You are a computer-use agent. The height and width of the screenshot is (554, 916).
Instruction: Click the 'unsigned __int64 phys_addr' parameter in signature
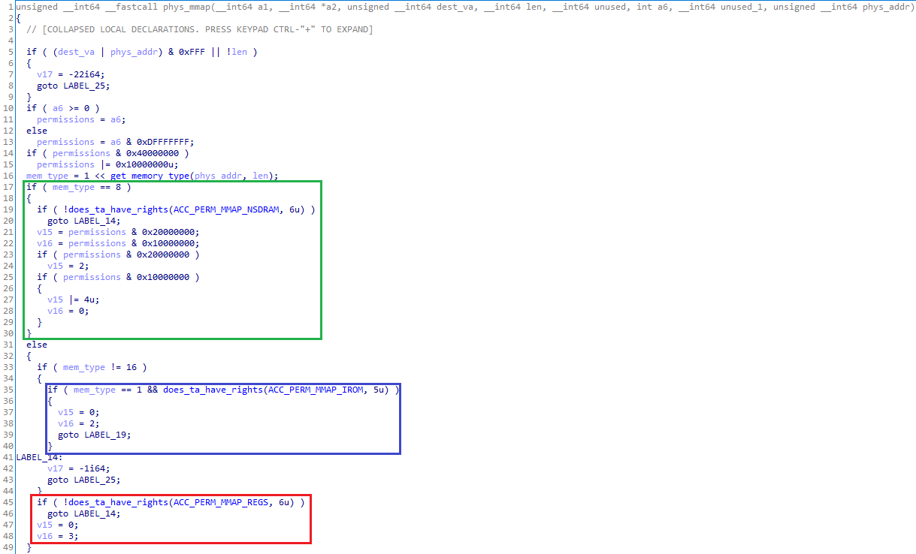(843, 7)
